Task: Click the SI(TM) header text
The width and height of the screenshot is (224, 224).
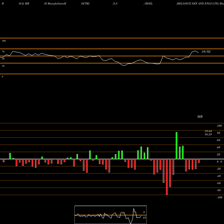Action: point(85,4)
